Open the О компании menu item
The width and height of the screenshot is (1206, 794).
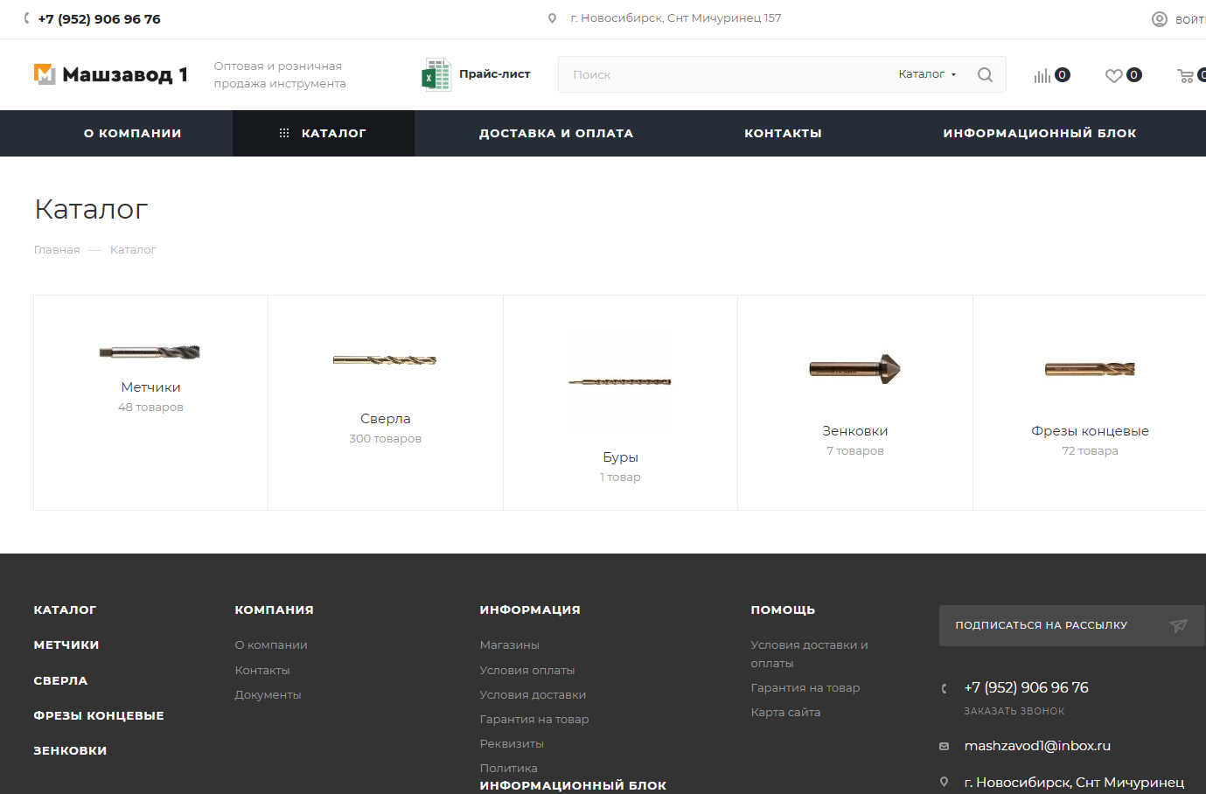[x=133, y=134]
